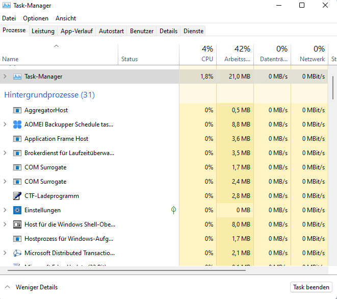Screen dimensions: 337x299
Task: Collapse view using Weniger Details chevron
Action: (x=7, y=287)
